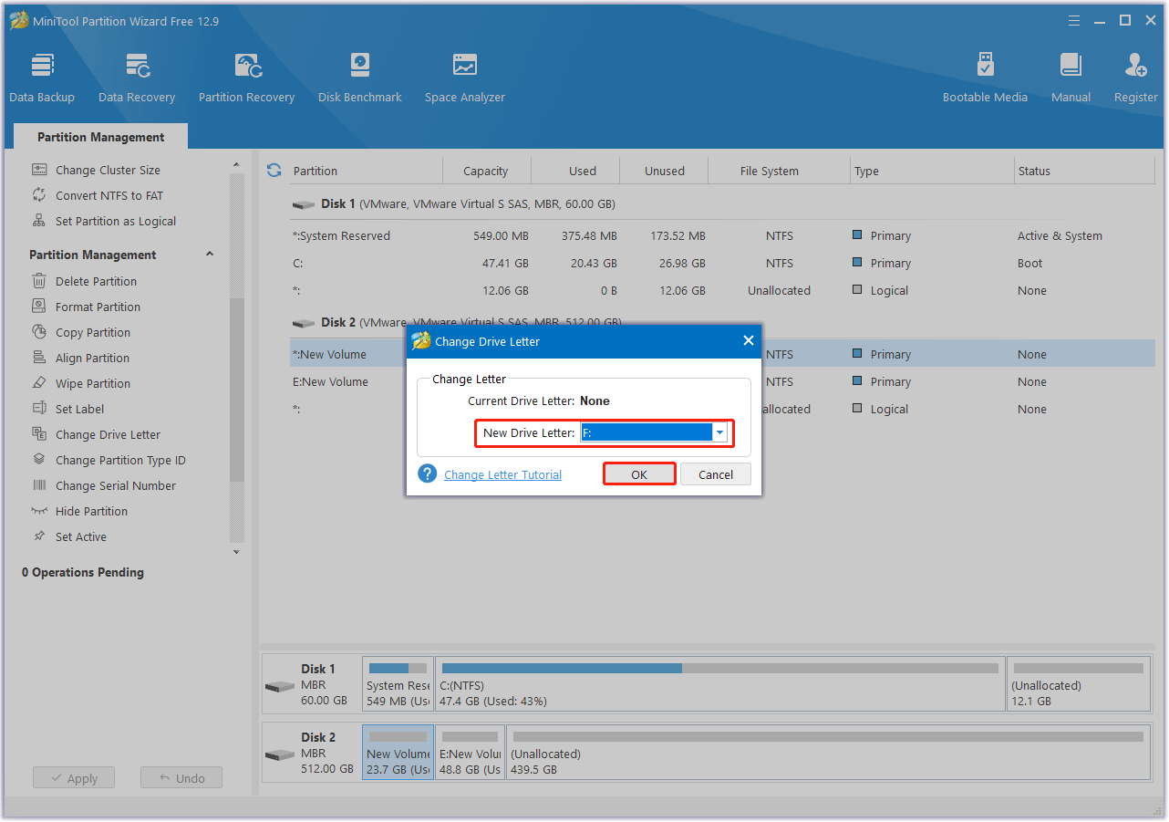Click the blue help question-mark icon

tap(428, 474)
